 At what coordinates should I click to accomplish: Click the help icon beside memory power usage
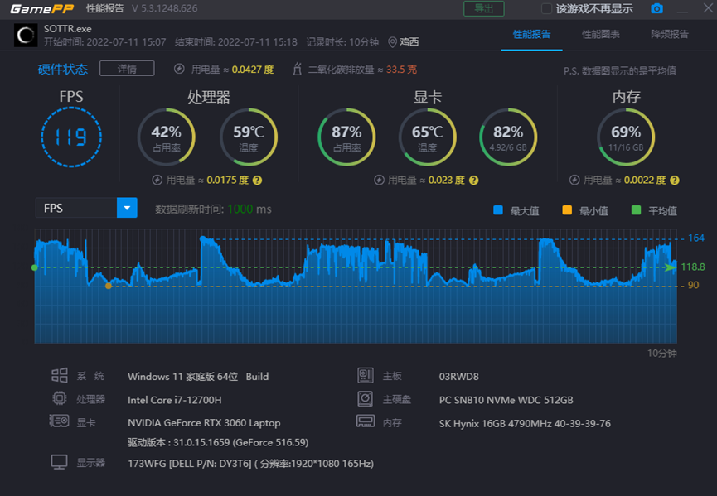coord(675,180)
